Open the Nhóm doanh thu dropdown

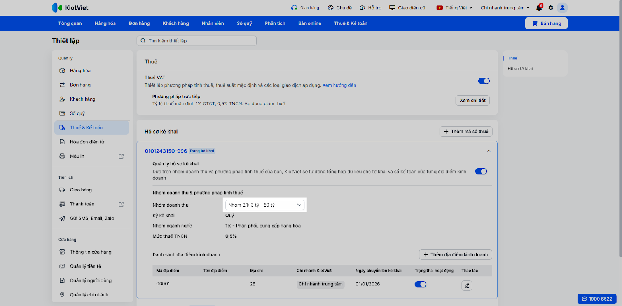point(265,205)
